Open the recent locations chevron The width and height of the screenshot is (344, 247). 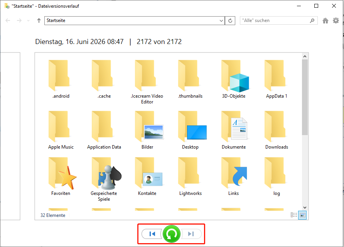[28, 20]
